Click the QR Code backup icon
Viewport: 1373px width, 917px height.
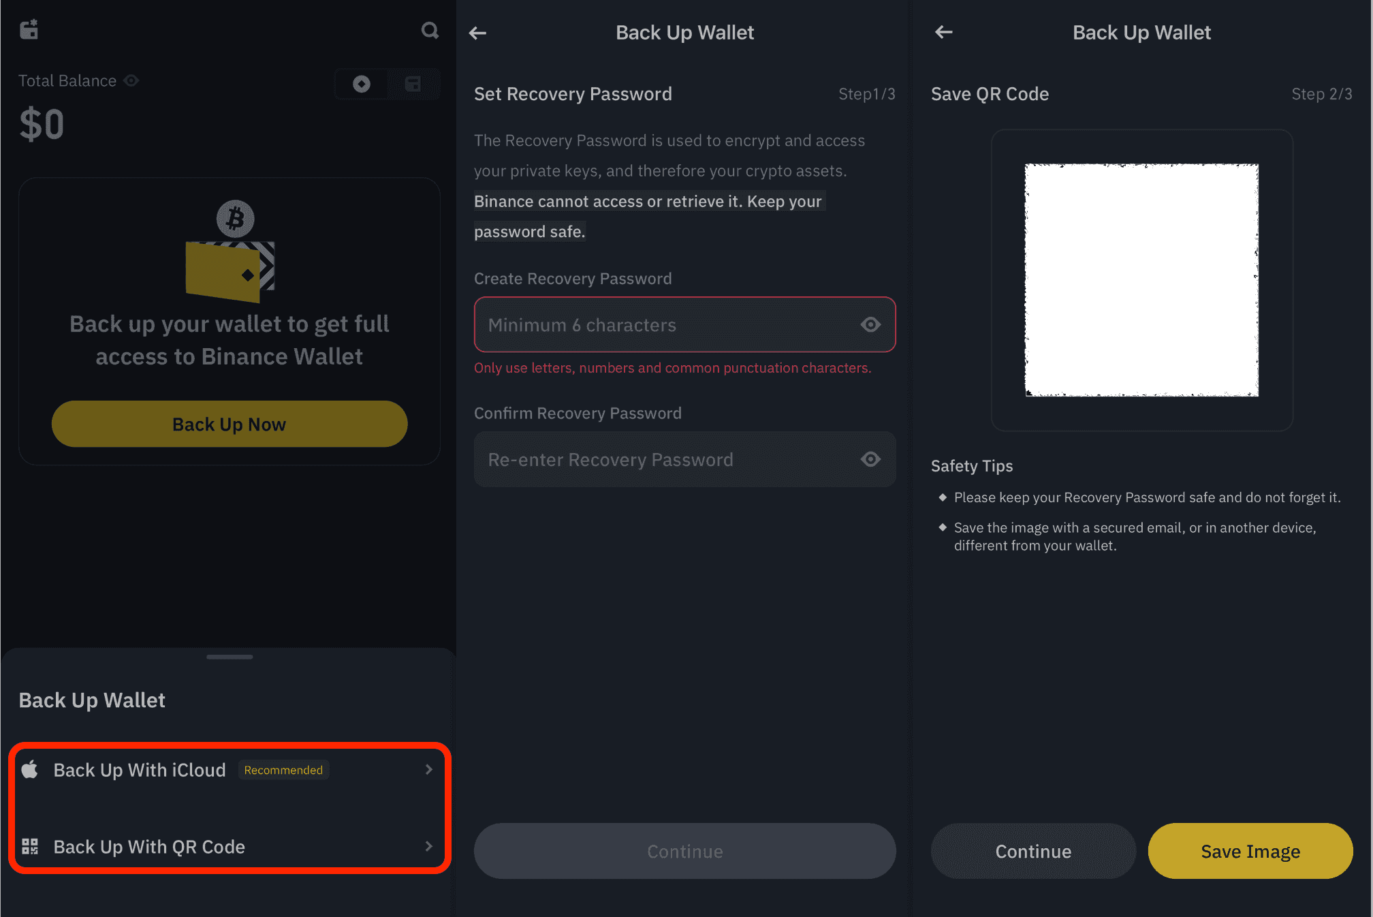[x=30, y=847]
